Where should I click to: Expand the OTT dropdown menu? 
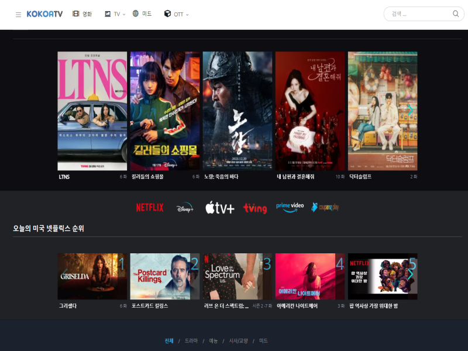pyautogui.click(x=177, y=14)
